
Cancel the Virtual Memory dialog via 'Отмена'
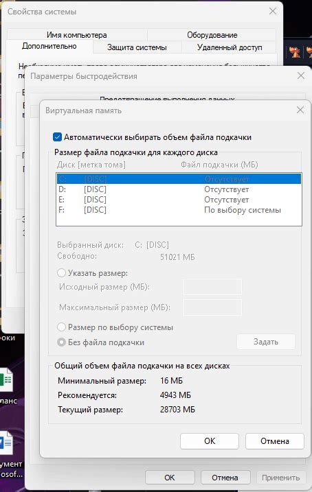point(275,441)
